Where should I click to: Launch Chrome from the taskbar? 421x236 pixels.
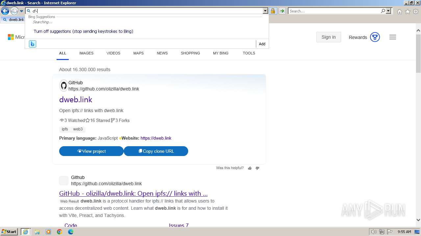pos(60,232)
